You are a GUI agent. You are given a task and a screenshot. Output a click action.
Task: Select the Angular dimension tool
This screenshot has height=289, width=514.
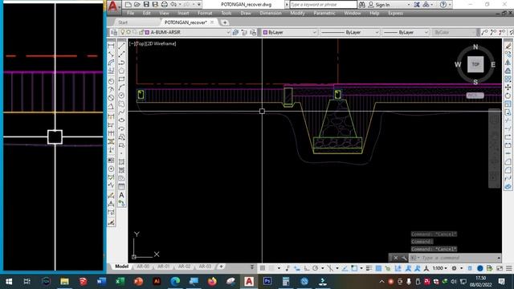111,106
